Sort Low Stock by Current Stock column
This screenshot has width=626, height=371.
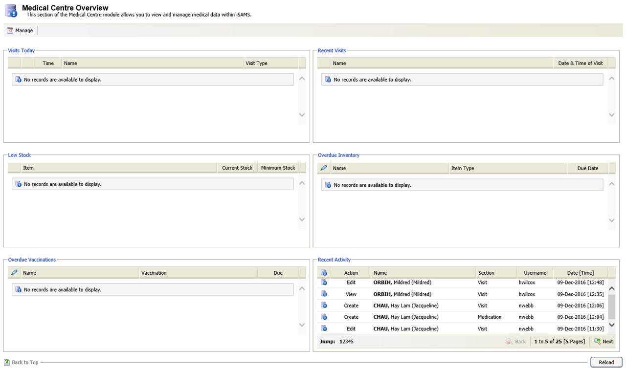[x=237, y=168]
